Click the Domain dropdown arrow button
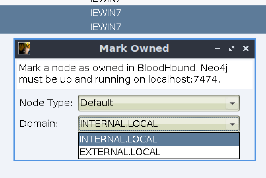The height and width of the screenshot is (178, 266). pyautogui.click(x=232, y=124)
